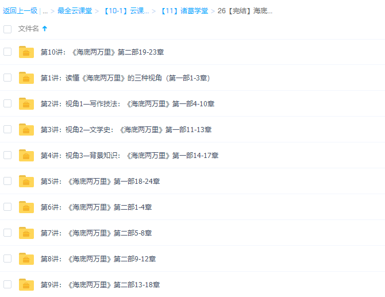
Task: Tick the select-all checkbox in header
Action: 7,29
